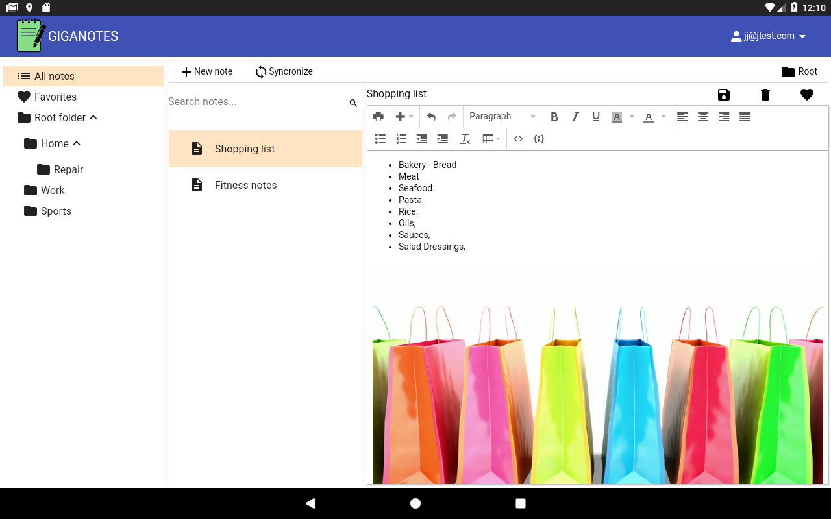This screenshot has width=831, height=519.
Task: Toggle numbered list
Action: 401,139
